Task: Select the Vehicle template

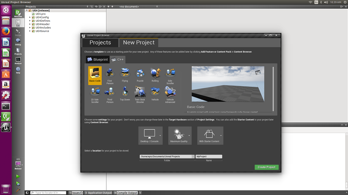Action: [x=155, y=95]
